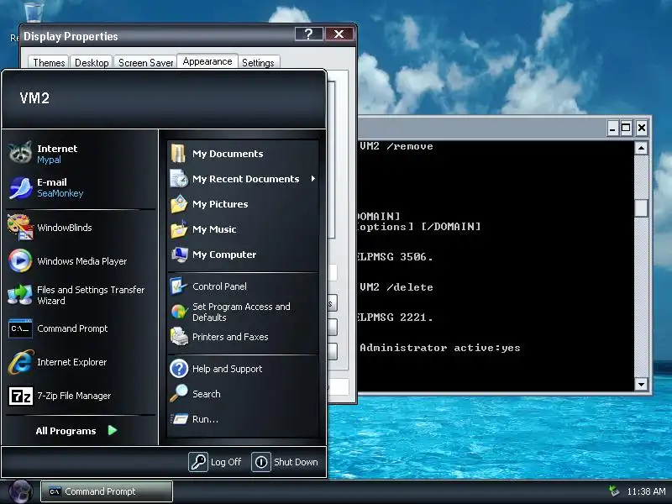672x504 pixels.
Task: Minimize the Command Prompt window
Action: tap(613, 128)
